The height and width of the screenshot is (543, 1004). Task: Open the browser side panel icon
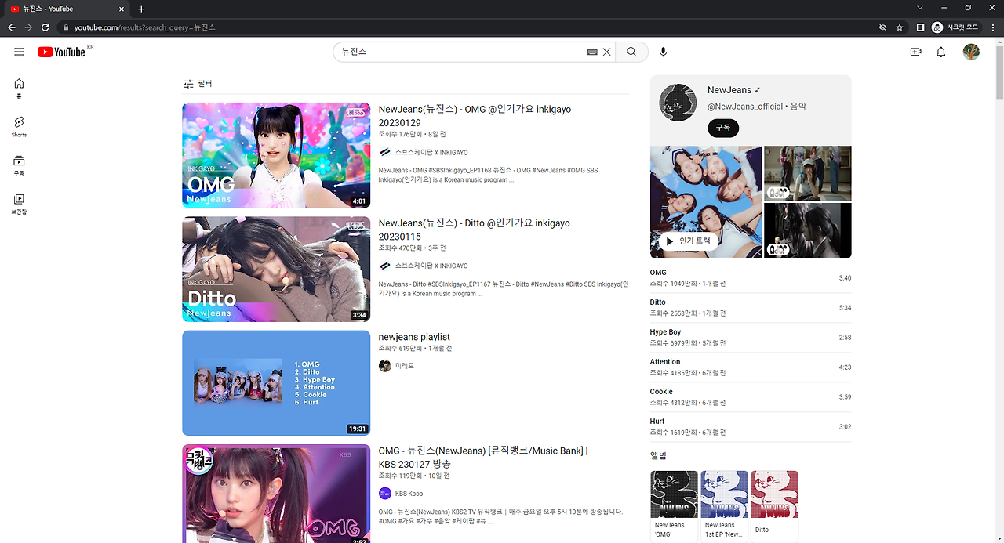click(920, 27)
